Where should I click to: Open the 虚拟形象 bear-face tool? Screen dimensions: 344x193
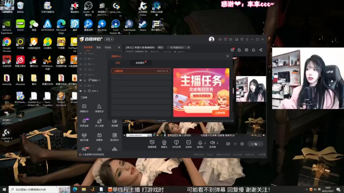84,137
